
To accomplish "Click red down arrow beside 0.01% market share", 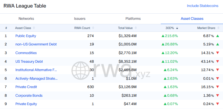I will [218, 78].
